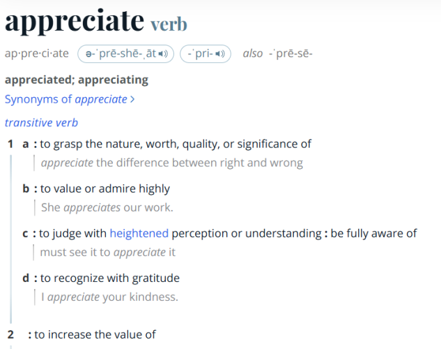Click definition 1a about grasping the nature

(176, 144)
